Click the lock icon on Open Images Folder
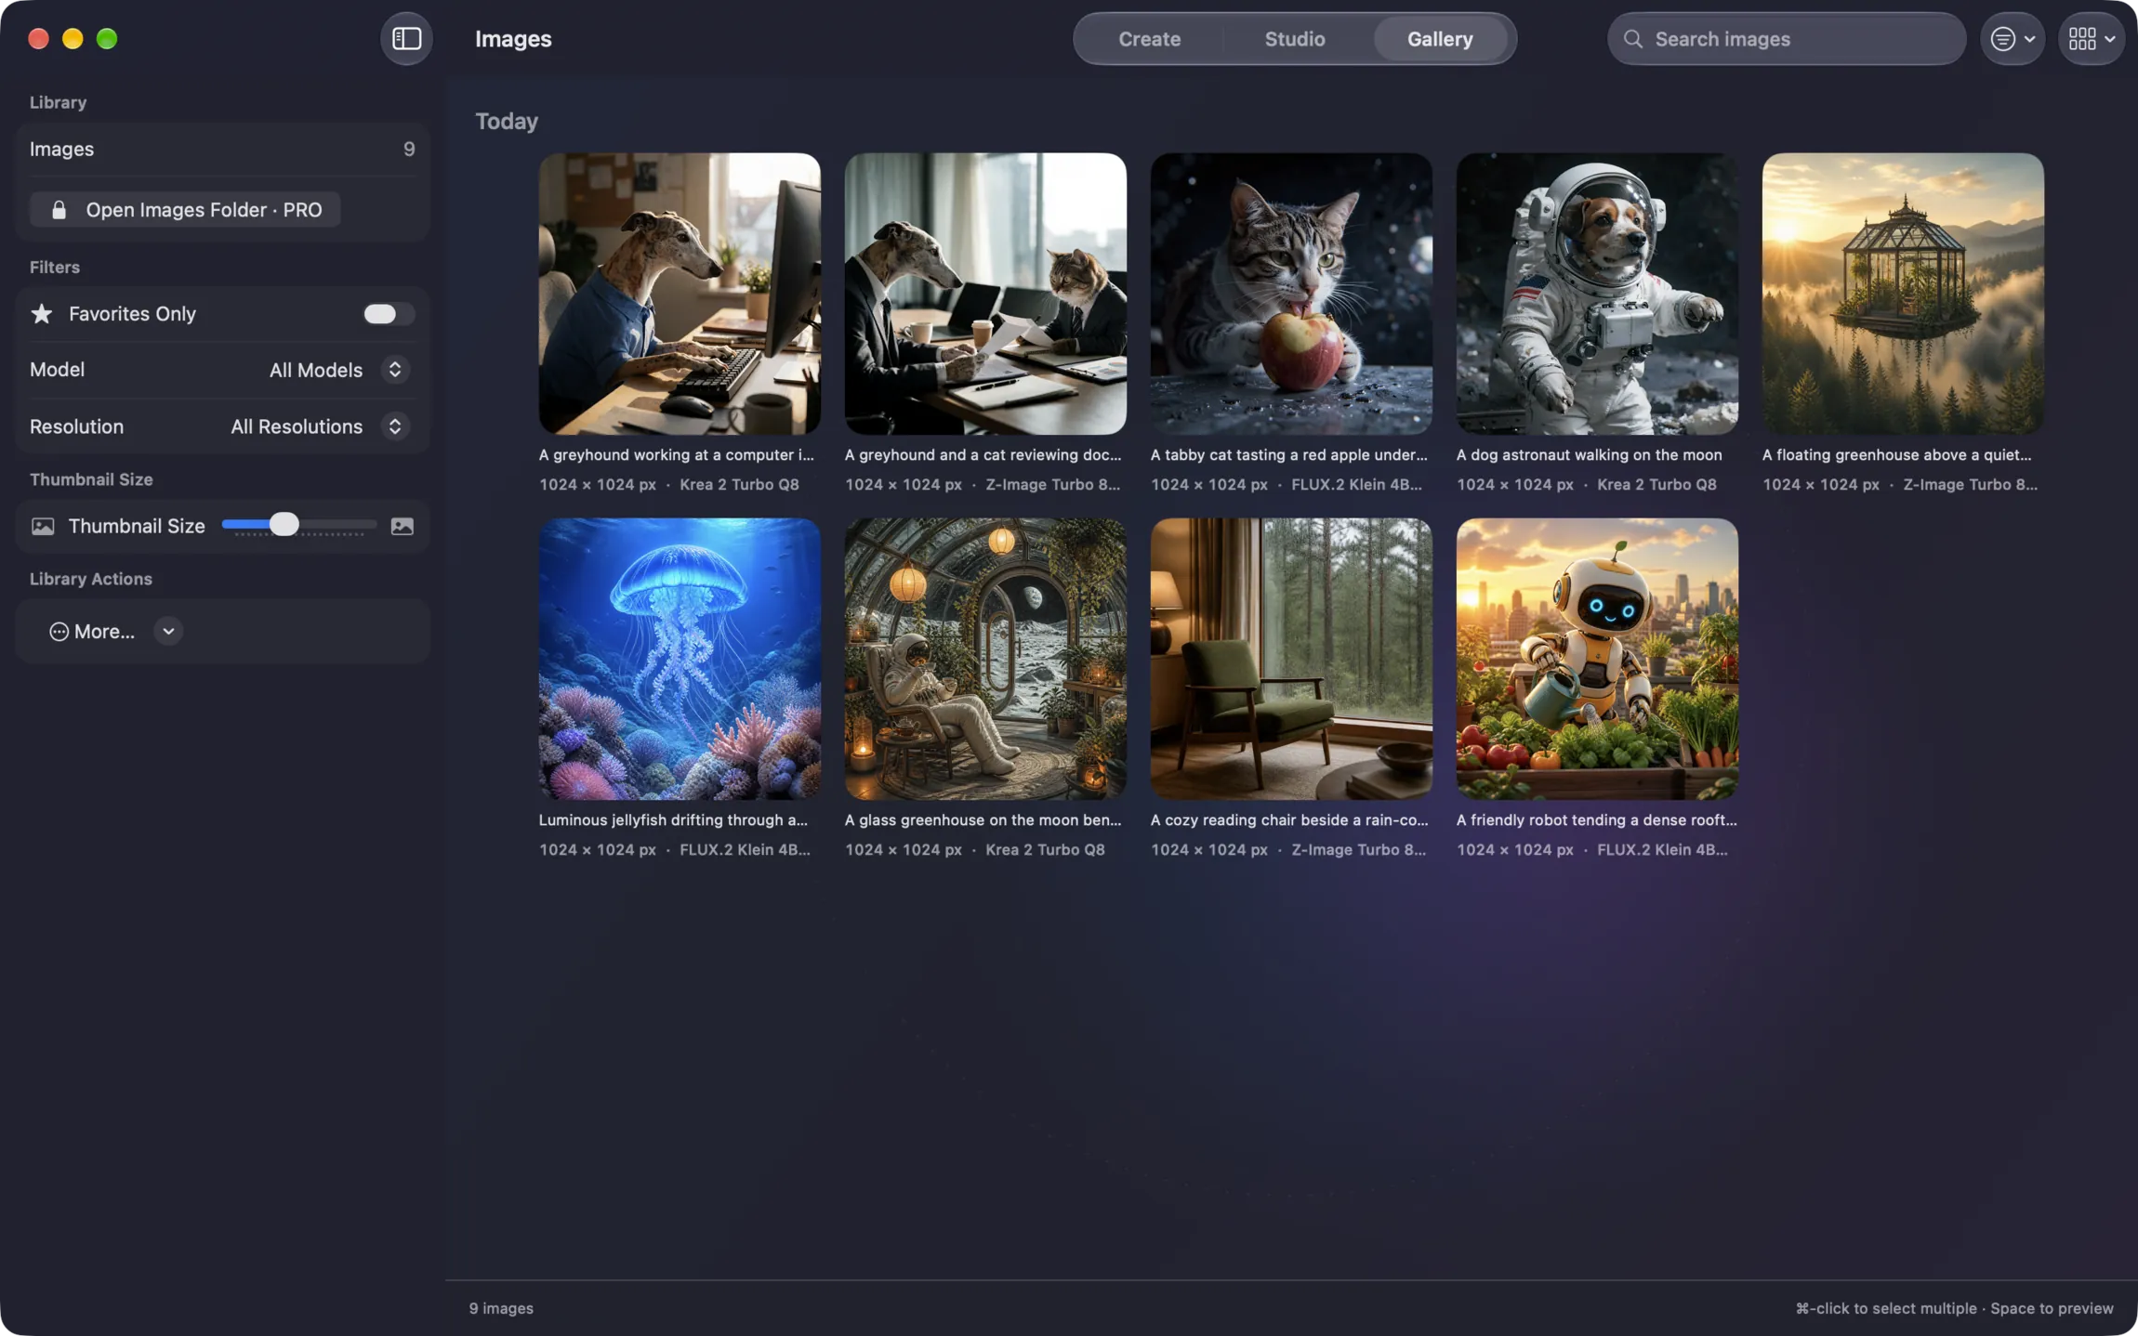 coord(59,210)
